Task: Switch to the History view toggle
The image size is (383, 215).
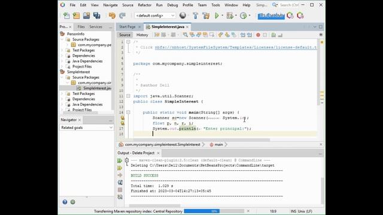Action: [x=142, y=35]
